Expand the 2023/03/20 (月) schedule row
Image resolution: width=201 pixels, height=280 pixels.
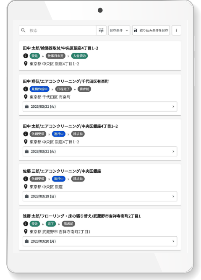pyautogui.click(x=100, y=241)
